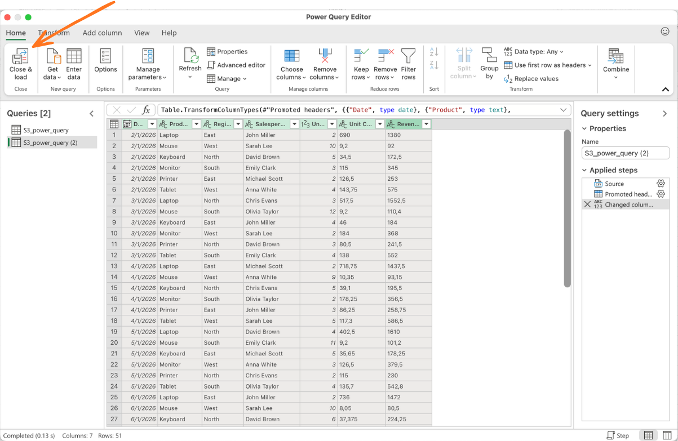Click Use first row as headers
Viewport: 678px width, 441px height.
click(548, 65)
